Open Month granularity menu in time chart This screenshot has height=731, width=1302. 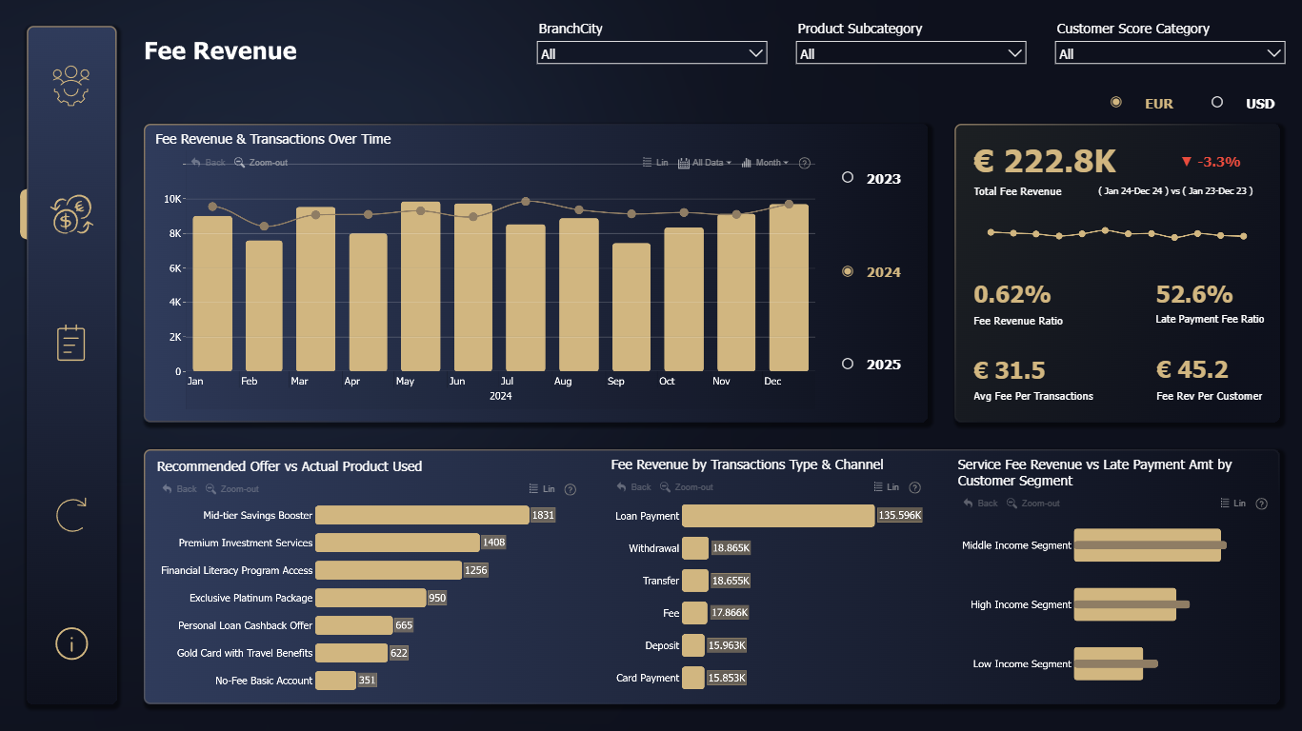click(x=765, y=163)
